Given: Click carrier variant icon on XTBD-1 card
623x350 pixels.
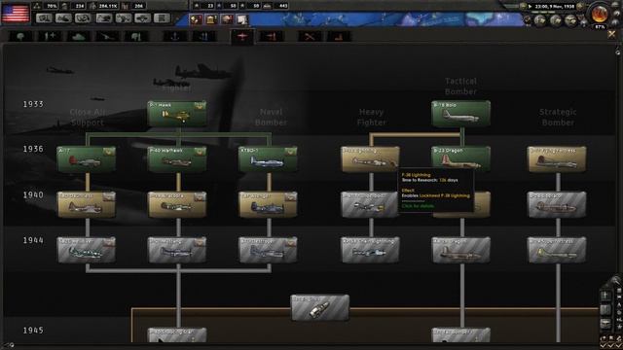Looking at the screenshot, I should click(290, 152).
